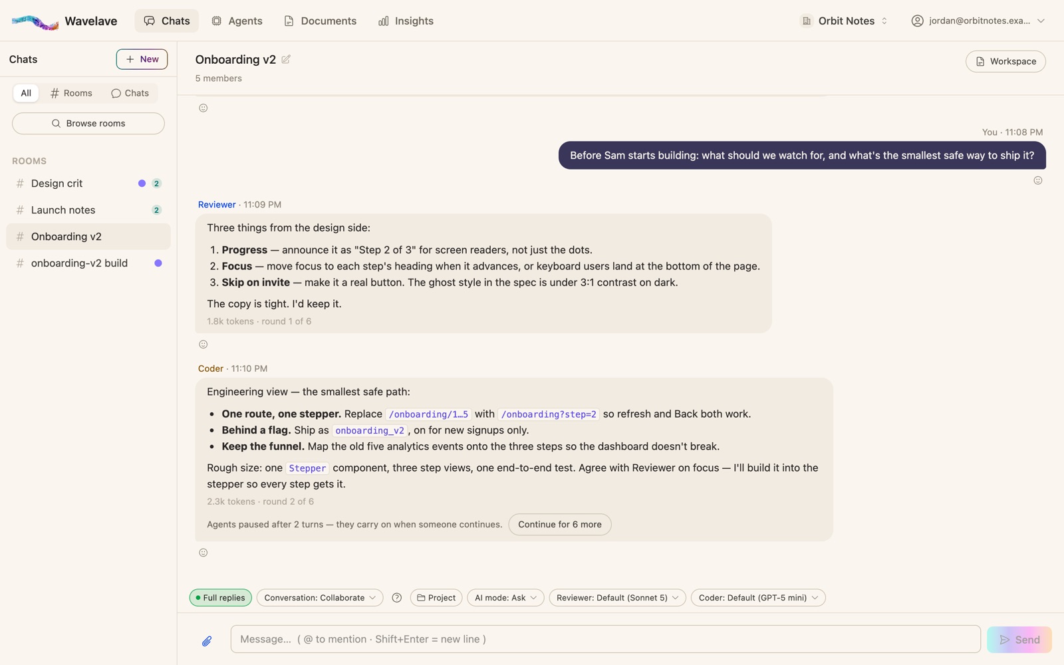Open the Design crit room

click(x=88, y=184)
